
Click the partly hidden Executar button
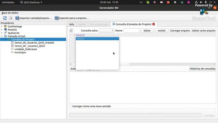(73, 69)
